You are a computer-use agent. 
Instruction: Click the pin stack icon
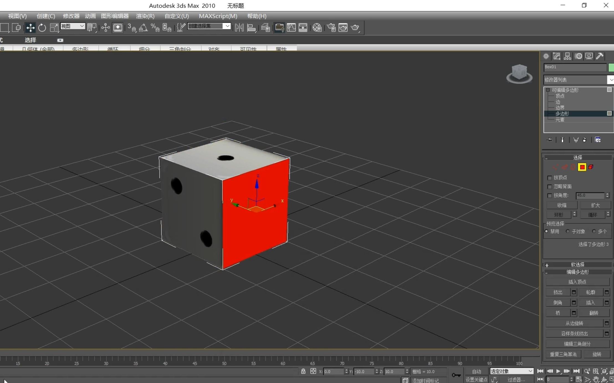click(x=549, y=140)
